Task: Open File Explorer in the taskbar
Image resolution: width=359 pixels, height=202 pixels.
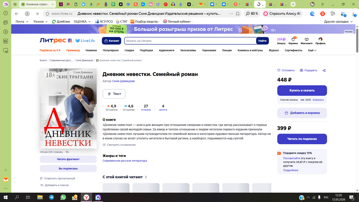Action: [x=40, y=198]
